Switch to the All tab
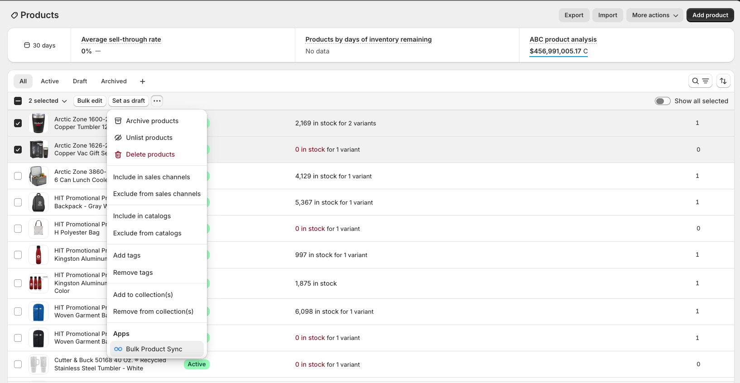 tap(23, 81)
